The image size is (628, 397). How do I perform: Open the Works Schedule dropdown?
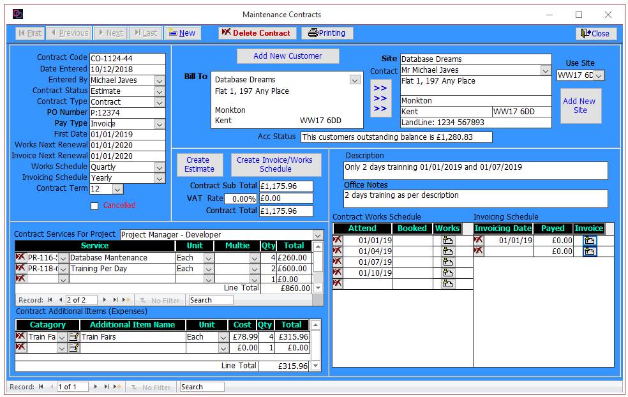[160, 167]
